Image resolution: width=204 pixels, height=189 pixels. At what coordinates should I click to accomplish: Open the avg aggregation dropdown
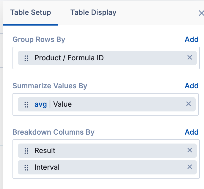(x=41, y=104)
